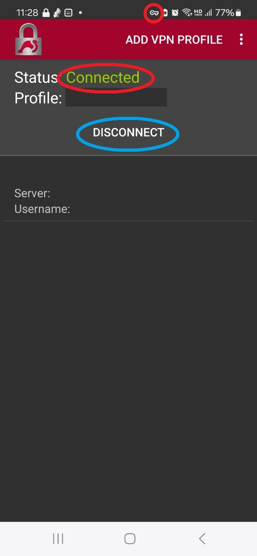Tap the Android home button
The image size is (257, 556).
(x=130, y=539)
